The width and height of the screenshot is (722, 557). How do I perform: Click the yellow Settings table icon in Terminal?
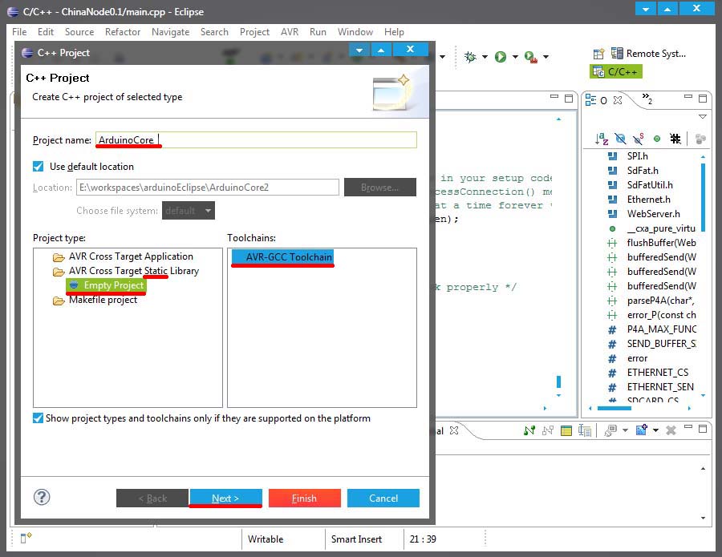tap(566, 430)
